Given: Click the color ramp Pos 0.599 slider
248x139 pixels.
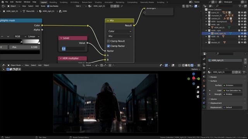Looking at the screenshot, I should pos(24,47).
